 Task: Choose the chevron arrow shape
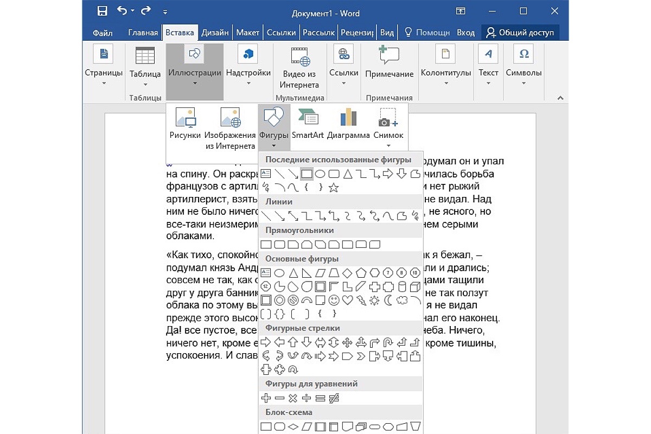tap(361, 356)
